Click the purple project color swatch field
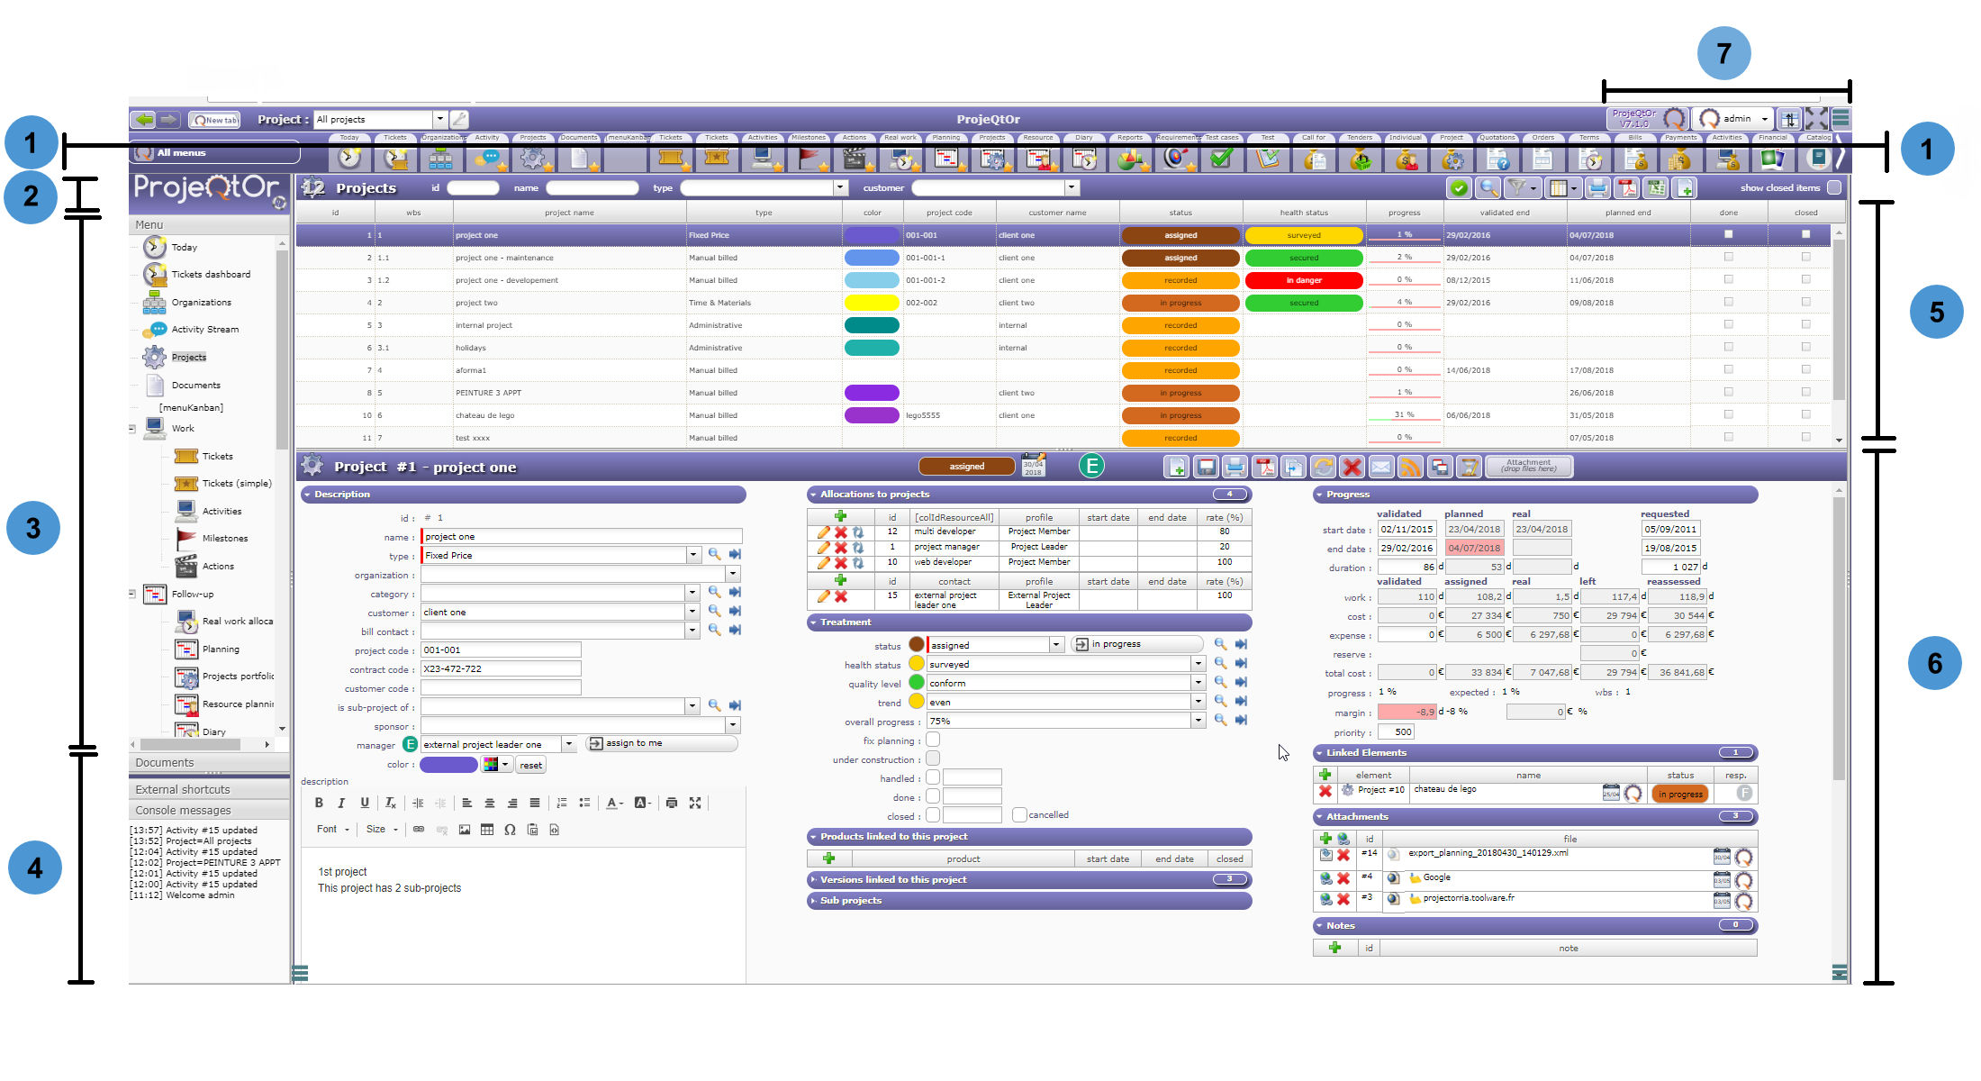1981x1081 pixels. pos(448,765)
